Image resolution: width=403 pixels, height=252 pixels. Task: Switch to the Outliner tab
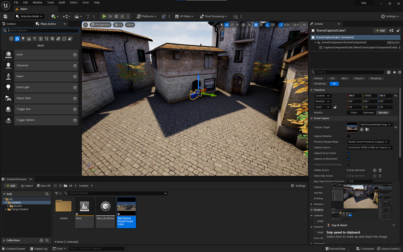point(11,24)
